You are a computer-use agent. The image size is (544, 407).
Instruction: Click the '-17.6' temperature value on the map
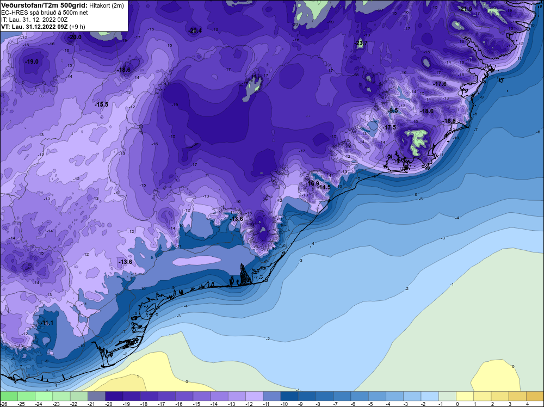(x=440, y=84)
